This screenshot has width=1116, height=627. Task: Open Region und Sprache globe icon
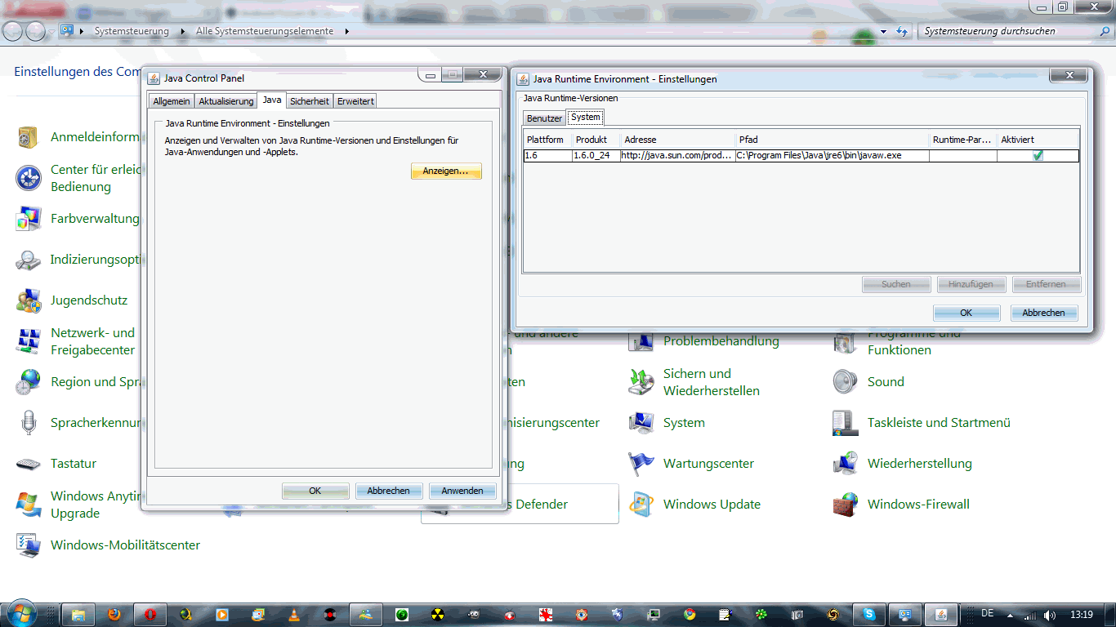point(29,382)
